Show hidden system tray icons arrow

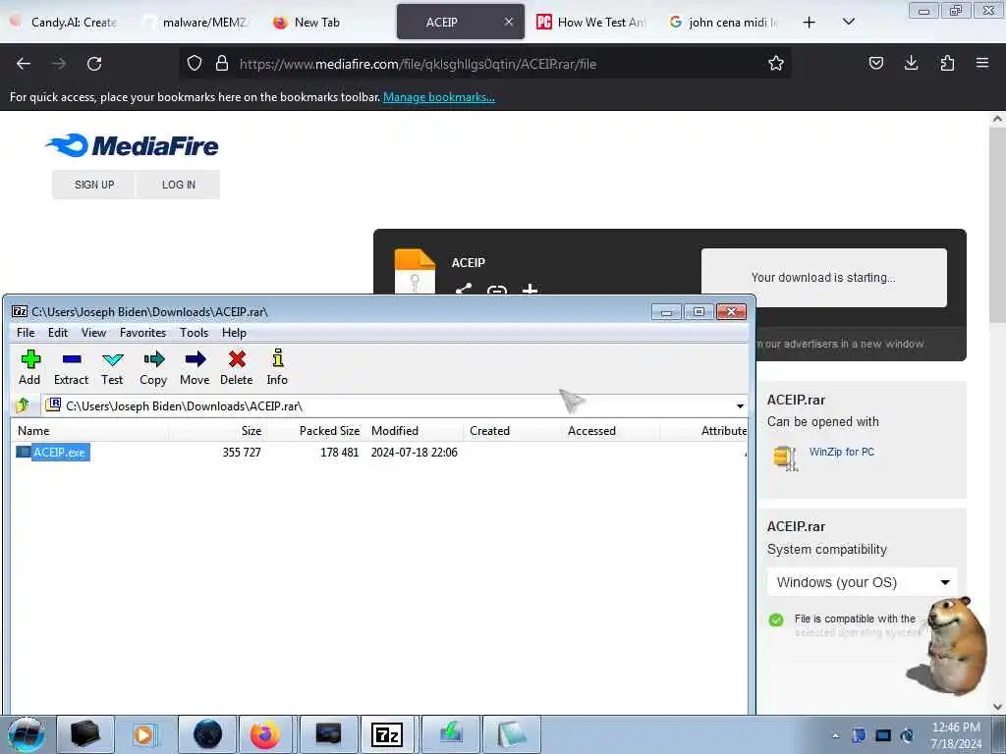(x=835, y=735)
